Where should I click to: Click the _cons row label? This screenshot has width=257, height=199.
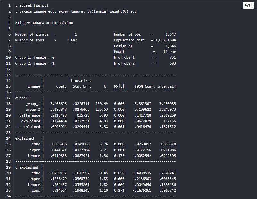[x=35, y=190]
